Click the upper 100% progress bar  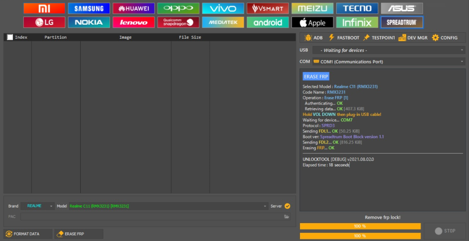coord(360,226)
